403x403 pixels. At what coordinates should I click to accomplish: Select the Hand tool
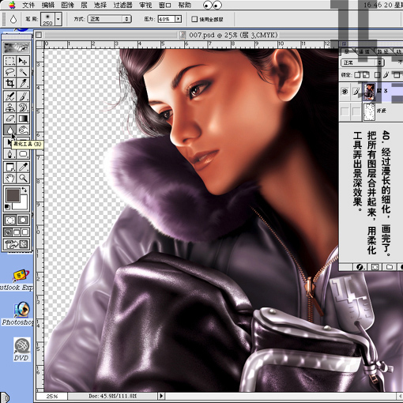click(x=10, y=179)
